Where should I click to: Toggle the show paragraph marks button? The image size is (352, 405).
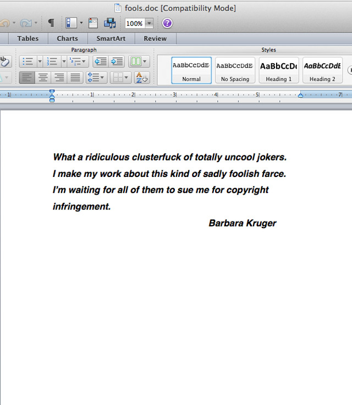click(x=51, y=23)
